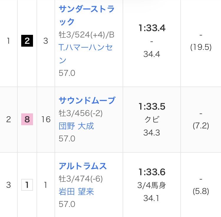221x217 pixels.
Task: Open the サウンドムーブ horse page
Action: click(87, 100)
